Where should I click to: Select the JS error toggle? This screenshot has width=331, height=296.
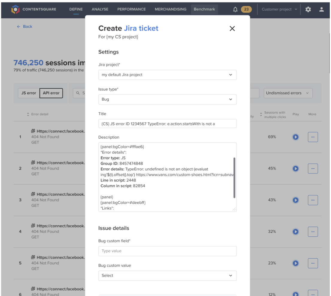pyautogui.click(x=29, y=93)
